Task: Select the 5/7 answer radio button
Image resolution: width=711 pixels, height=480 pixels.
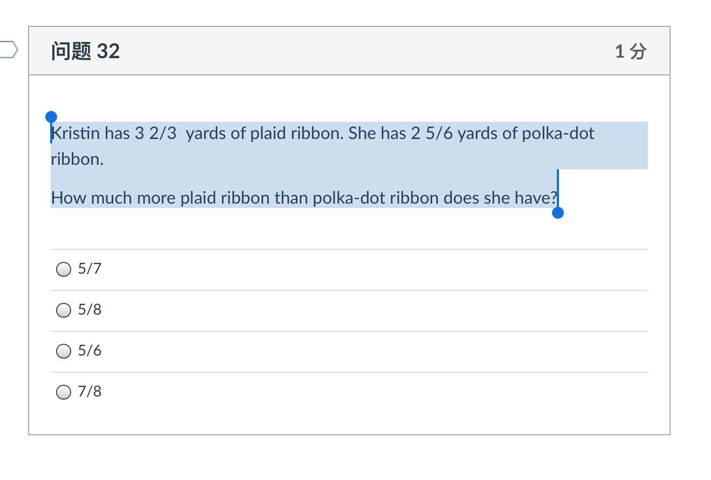Action: (64, 269)
